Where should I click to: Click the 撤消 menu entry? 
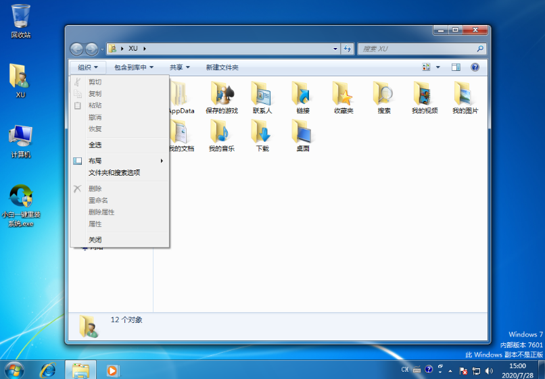(120, 117)
